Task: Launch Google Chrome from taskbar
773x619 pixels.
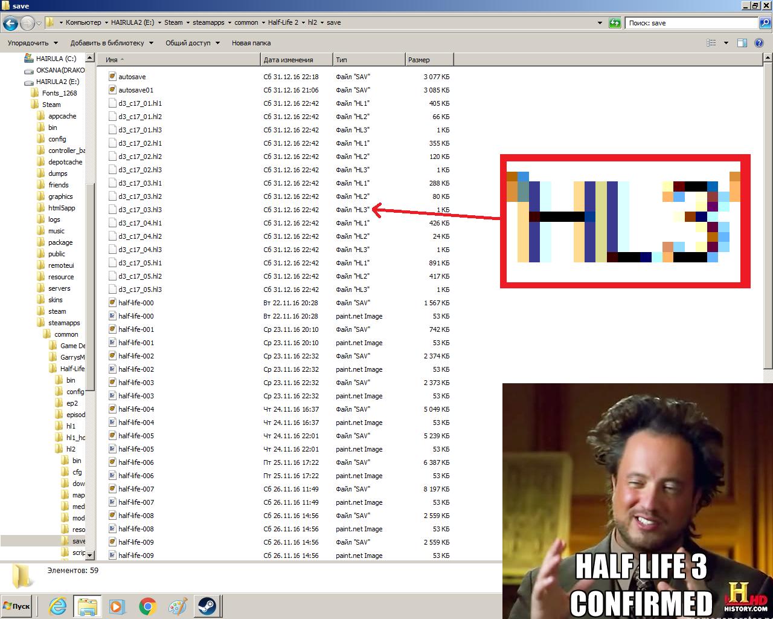Action: pyautogui.click(x=147, y=606)
